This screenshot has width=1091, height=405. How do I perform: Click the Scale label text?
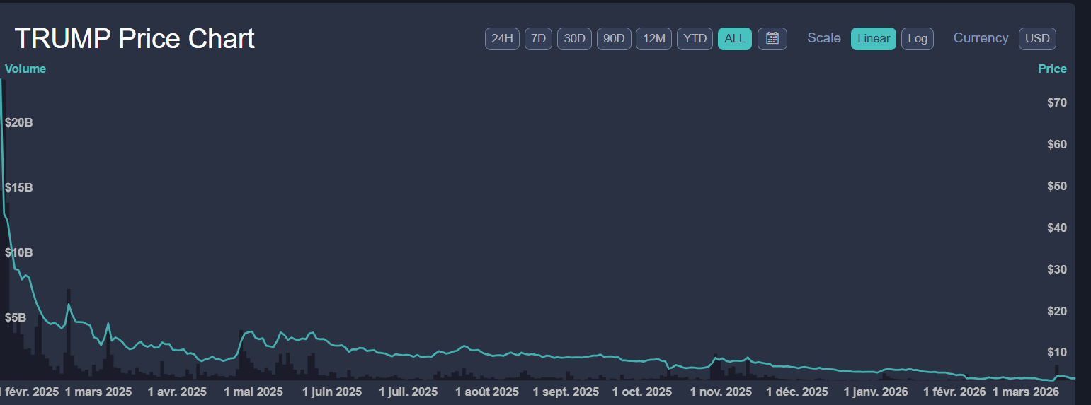[x=824, y=38]
